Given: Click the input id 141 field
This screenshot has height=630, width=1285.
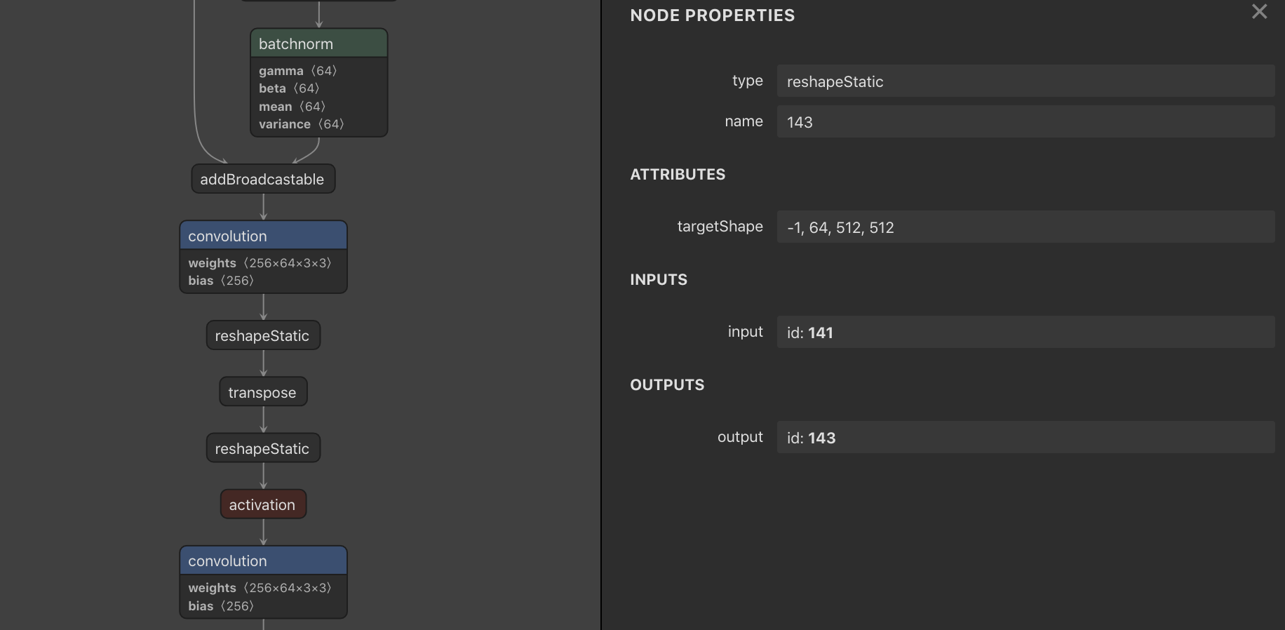Looking at the screenshot, I should [x=1025, y=332].
